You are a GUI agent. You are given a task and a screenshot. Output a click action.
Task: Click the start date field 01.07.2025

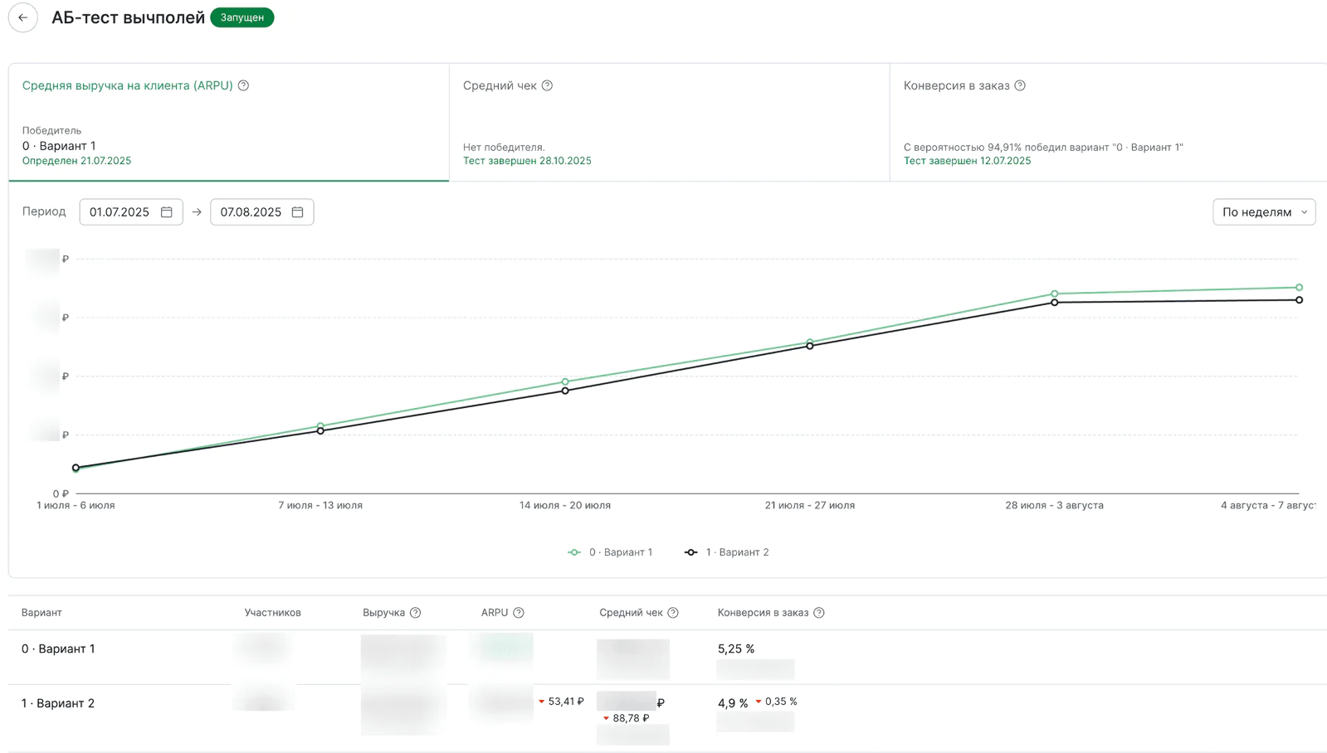tap(120, 212)
